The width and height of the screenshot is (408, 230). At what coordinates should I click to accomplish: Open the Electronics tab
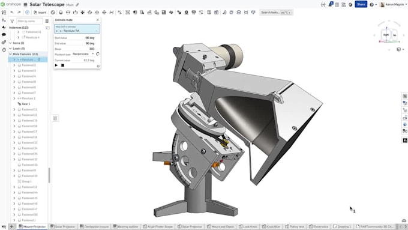pyautogui.click(x=319, y=226)
